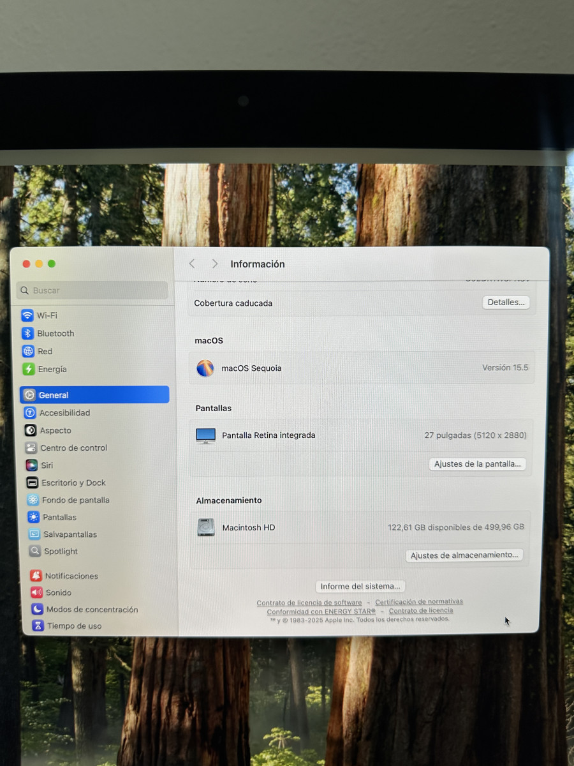Select Centro de control in sidebar
The width and height of the screenshot is (574, 766).
pyautogui.click(x=66, y=448)
